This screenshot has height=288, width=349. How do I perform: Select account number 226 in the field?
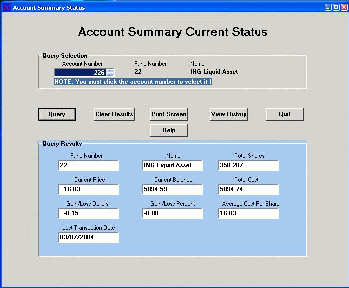(80, 72)
